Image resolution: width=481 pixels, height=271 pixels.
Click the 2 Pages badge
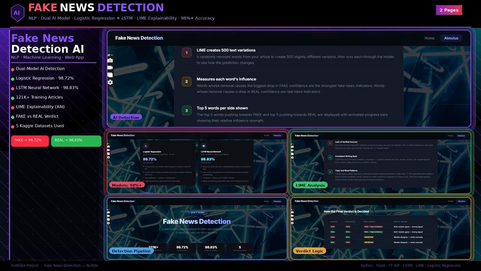point(449,10)
